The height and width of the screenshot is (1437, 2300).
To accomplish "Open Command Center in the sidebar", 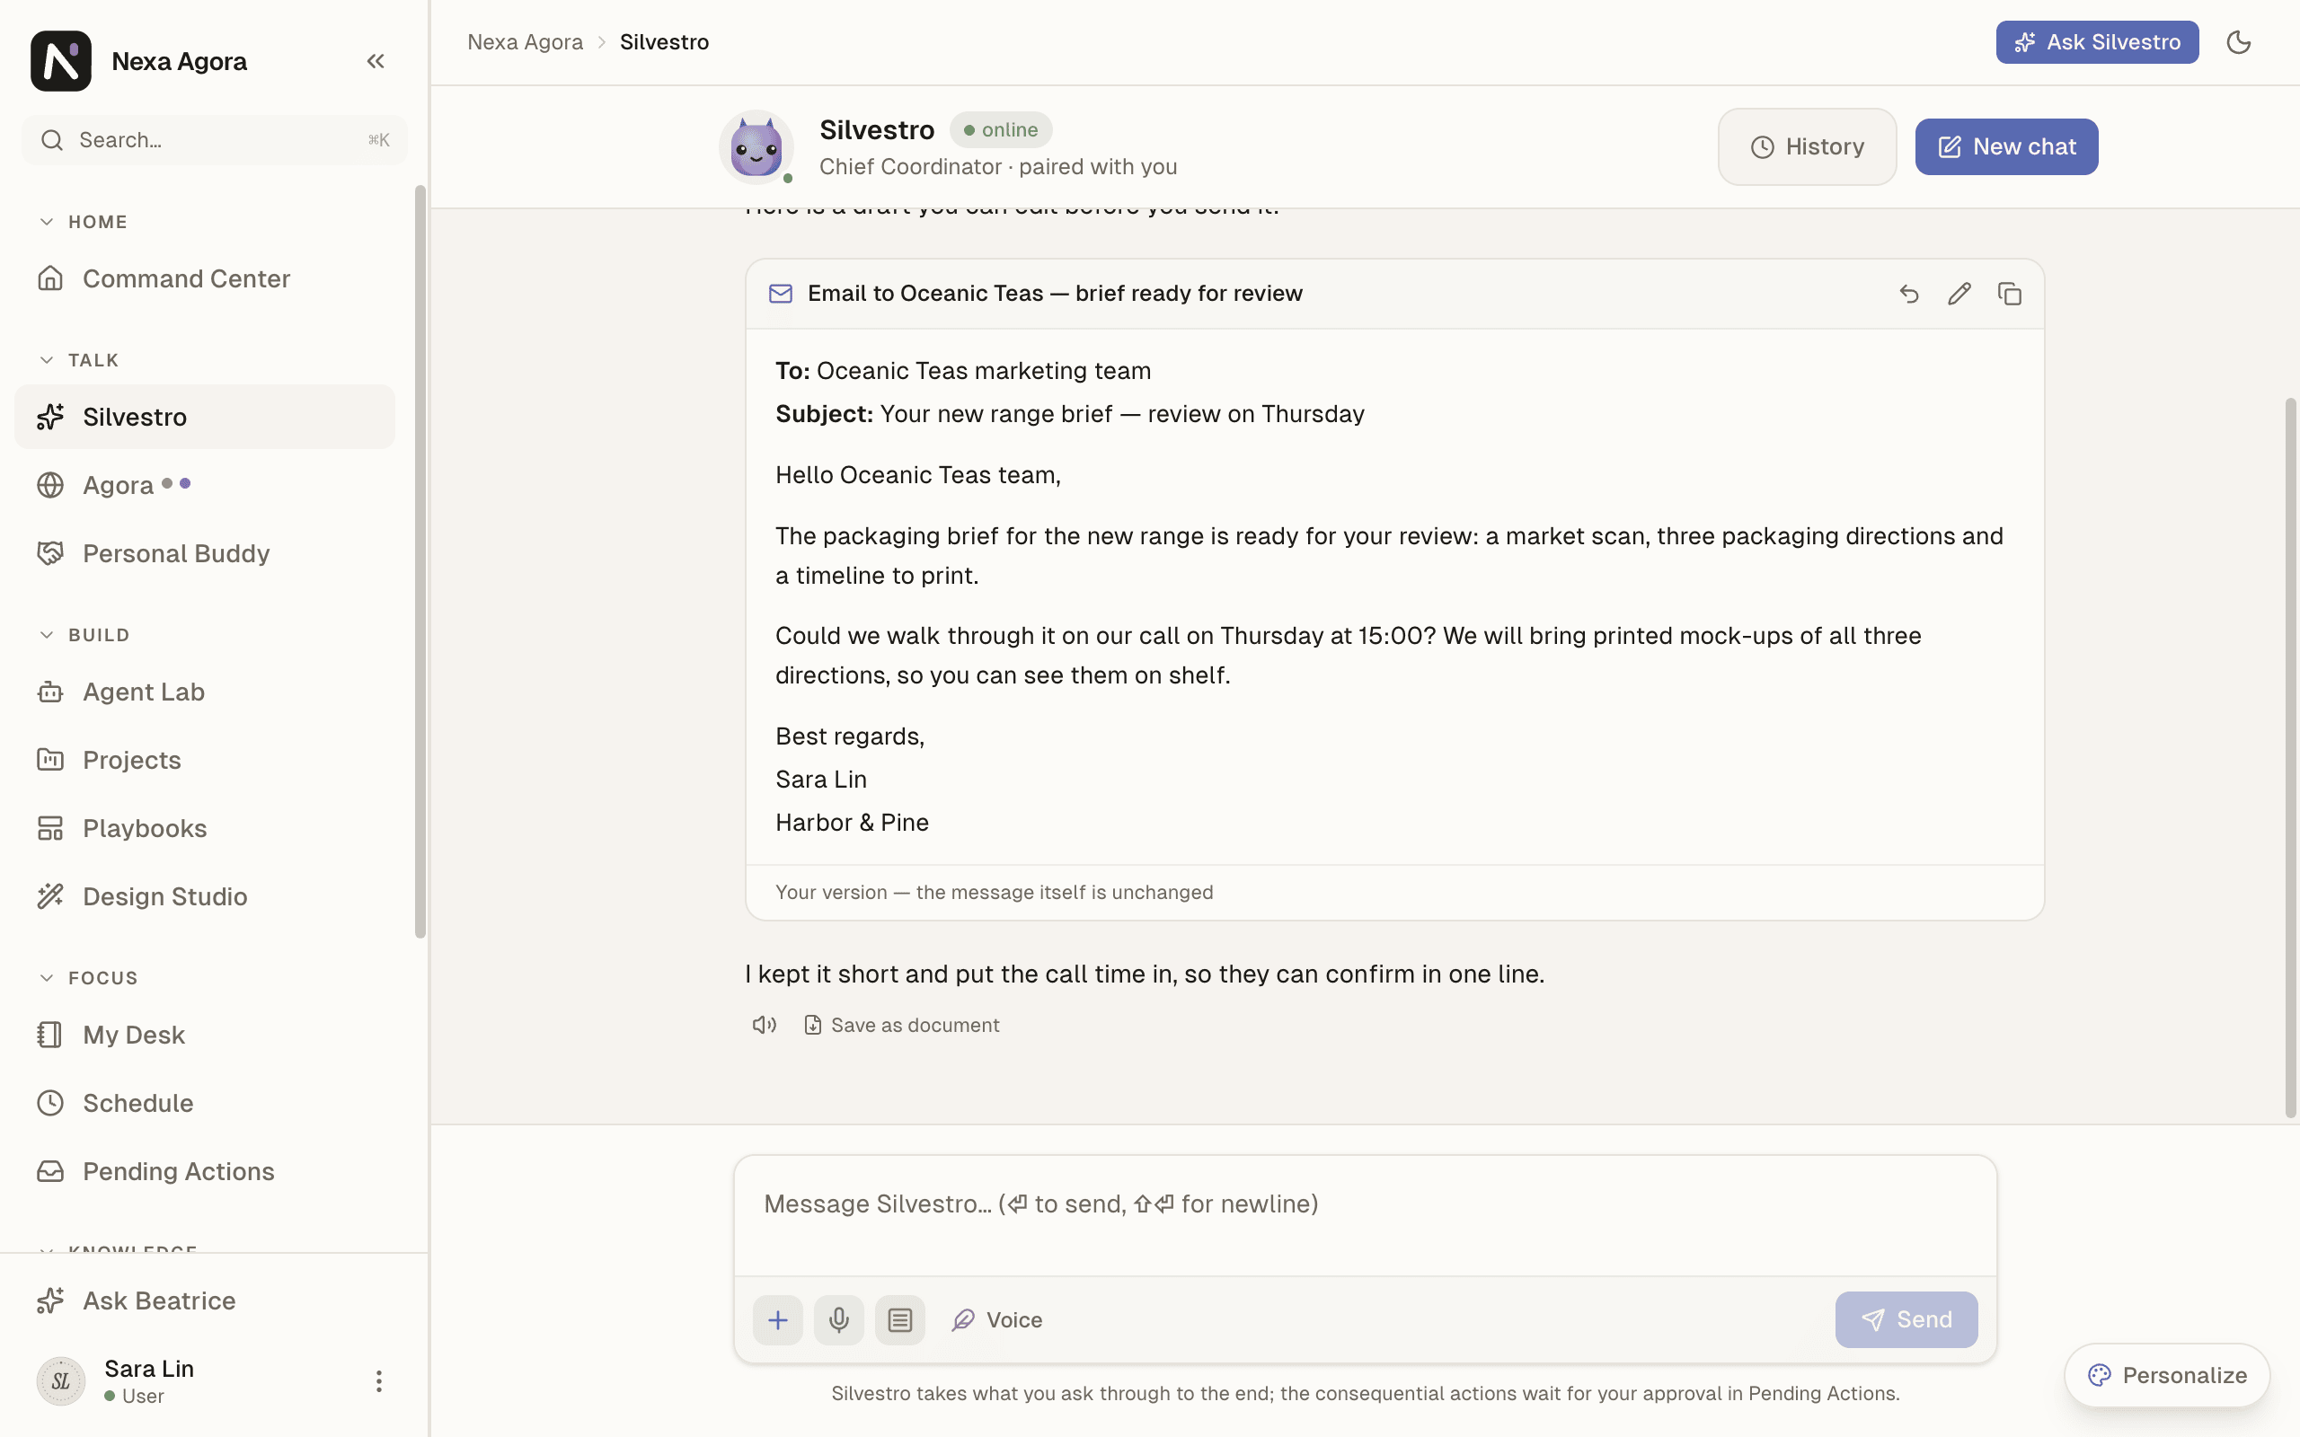I will [x=204, y=278].
